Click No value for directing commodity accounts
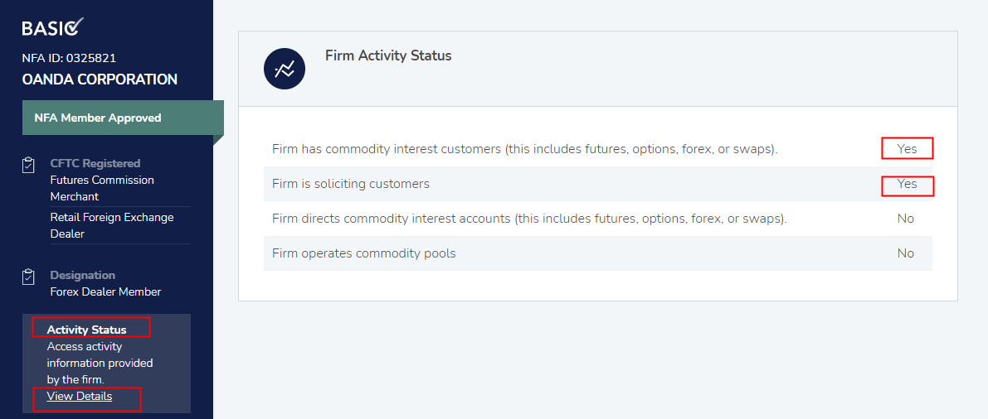 click(x=906, y=219)
